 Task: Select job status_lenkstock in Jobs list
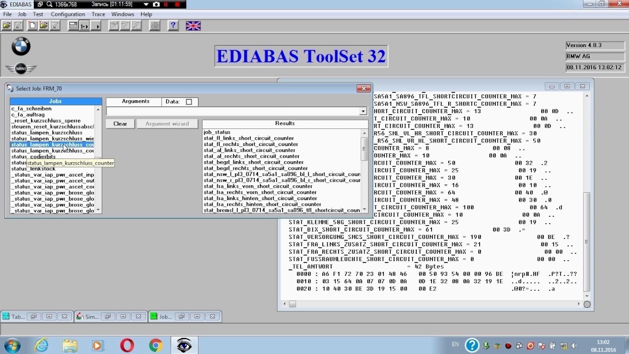tap(33, 169)
